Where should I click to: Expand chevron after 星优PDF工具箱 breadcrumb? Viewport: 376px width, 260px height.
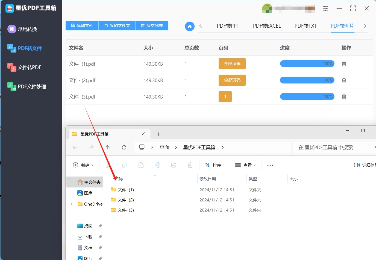[x=223, y=147]
